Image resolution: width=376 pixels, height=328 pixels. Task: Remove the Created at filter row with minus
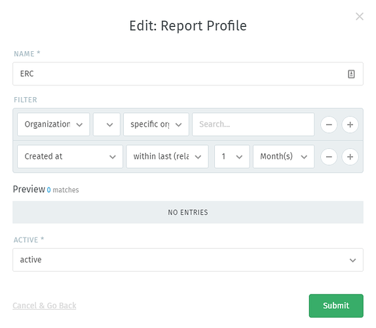click(329, 157)
